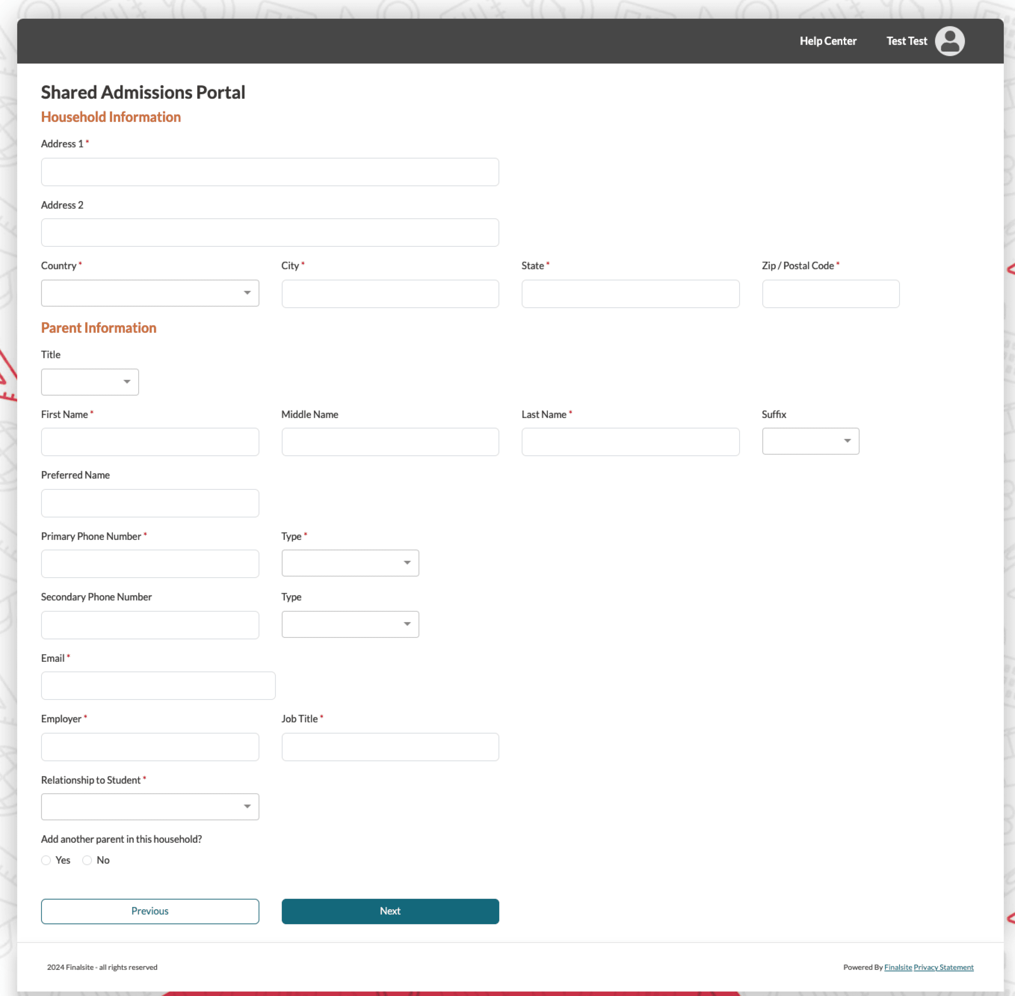The image size is (1015, 996).
Task: Select Yes to add another parent
Action: (x=46, y=860)
